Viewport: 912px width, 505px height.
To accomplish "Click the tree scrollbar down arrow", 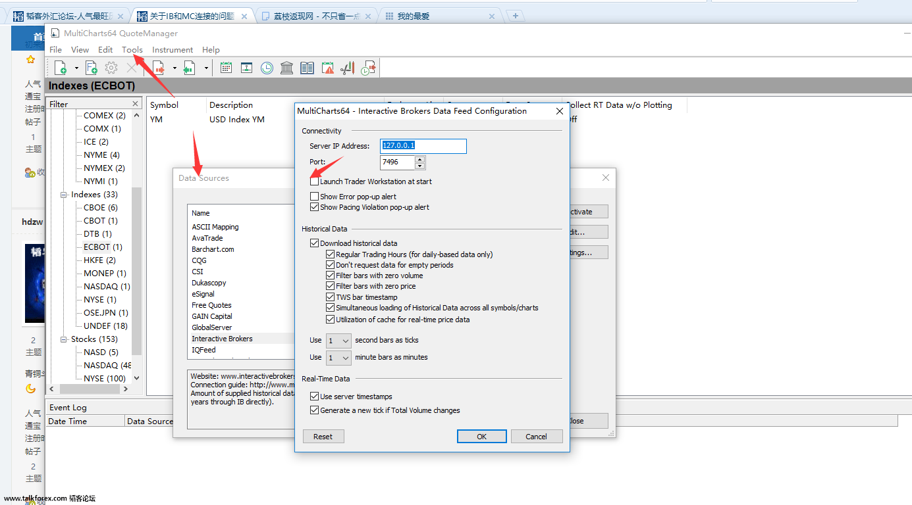I will [136, 378].
